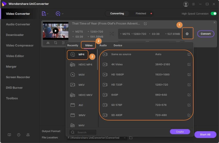The height and width of the screenshot is (143, 219).
Task: Open Audio Converter in sidebar
Action: point(18,24)
